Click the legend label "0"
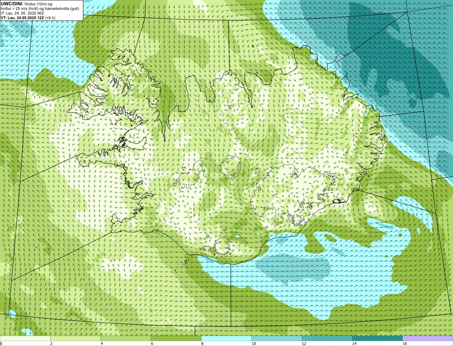The height and width of the screenshot is (346, 453). point(1,344)
